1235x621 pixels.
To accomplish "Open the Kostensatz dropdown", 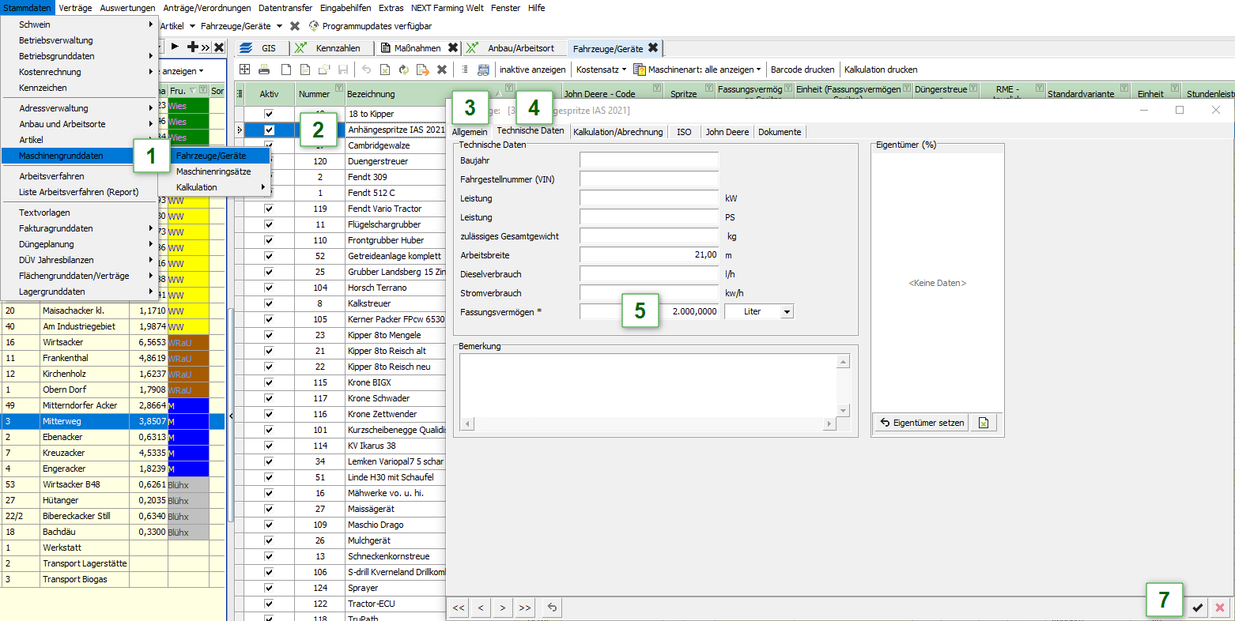I will point(601,70).
